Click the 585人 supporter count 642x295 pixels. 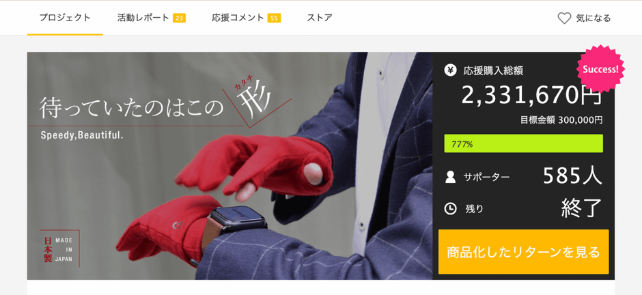(572, 176)
